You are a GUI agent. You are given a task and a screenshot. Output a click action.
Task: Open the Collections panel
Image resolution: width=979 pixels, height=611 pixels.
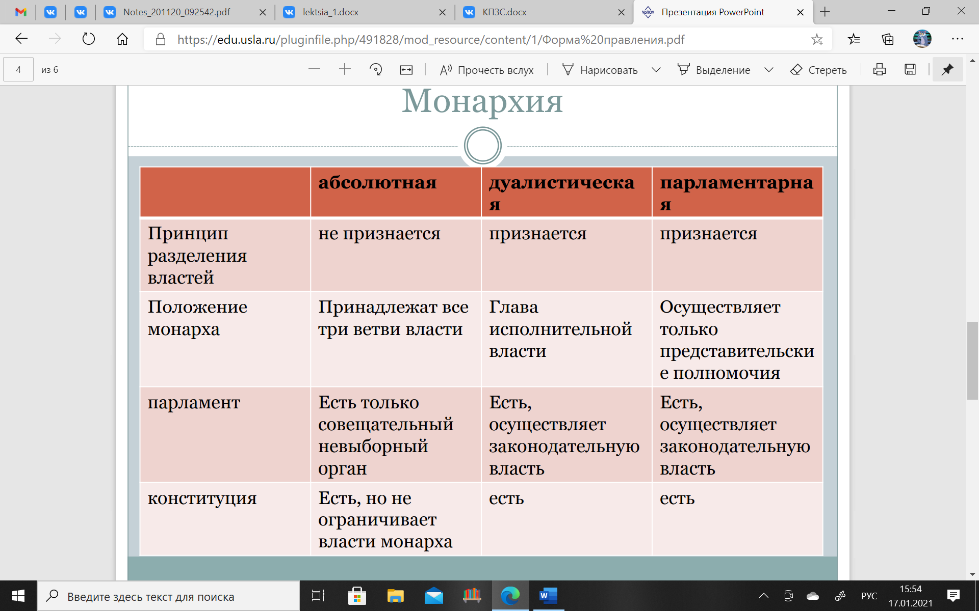pos(888,39)
